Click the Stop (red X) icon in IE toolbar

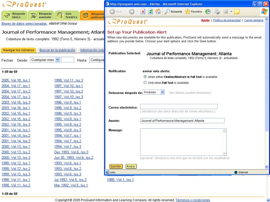point(143,12)
